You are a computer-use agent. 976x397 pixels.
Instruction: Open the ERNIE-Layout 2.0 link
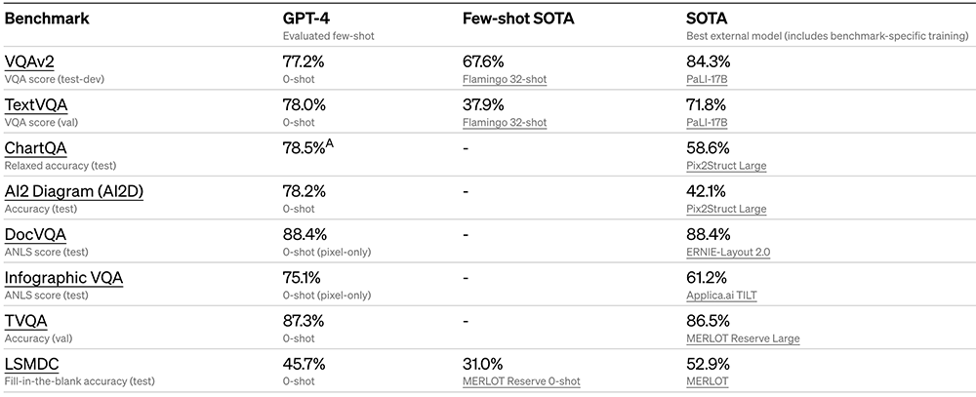coord(729,252)
